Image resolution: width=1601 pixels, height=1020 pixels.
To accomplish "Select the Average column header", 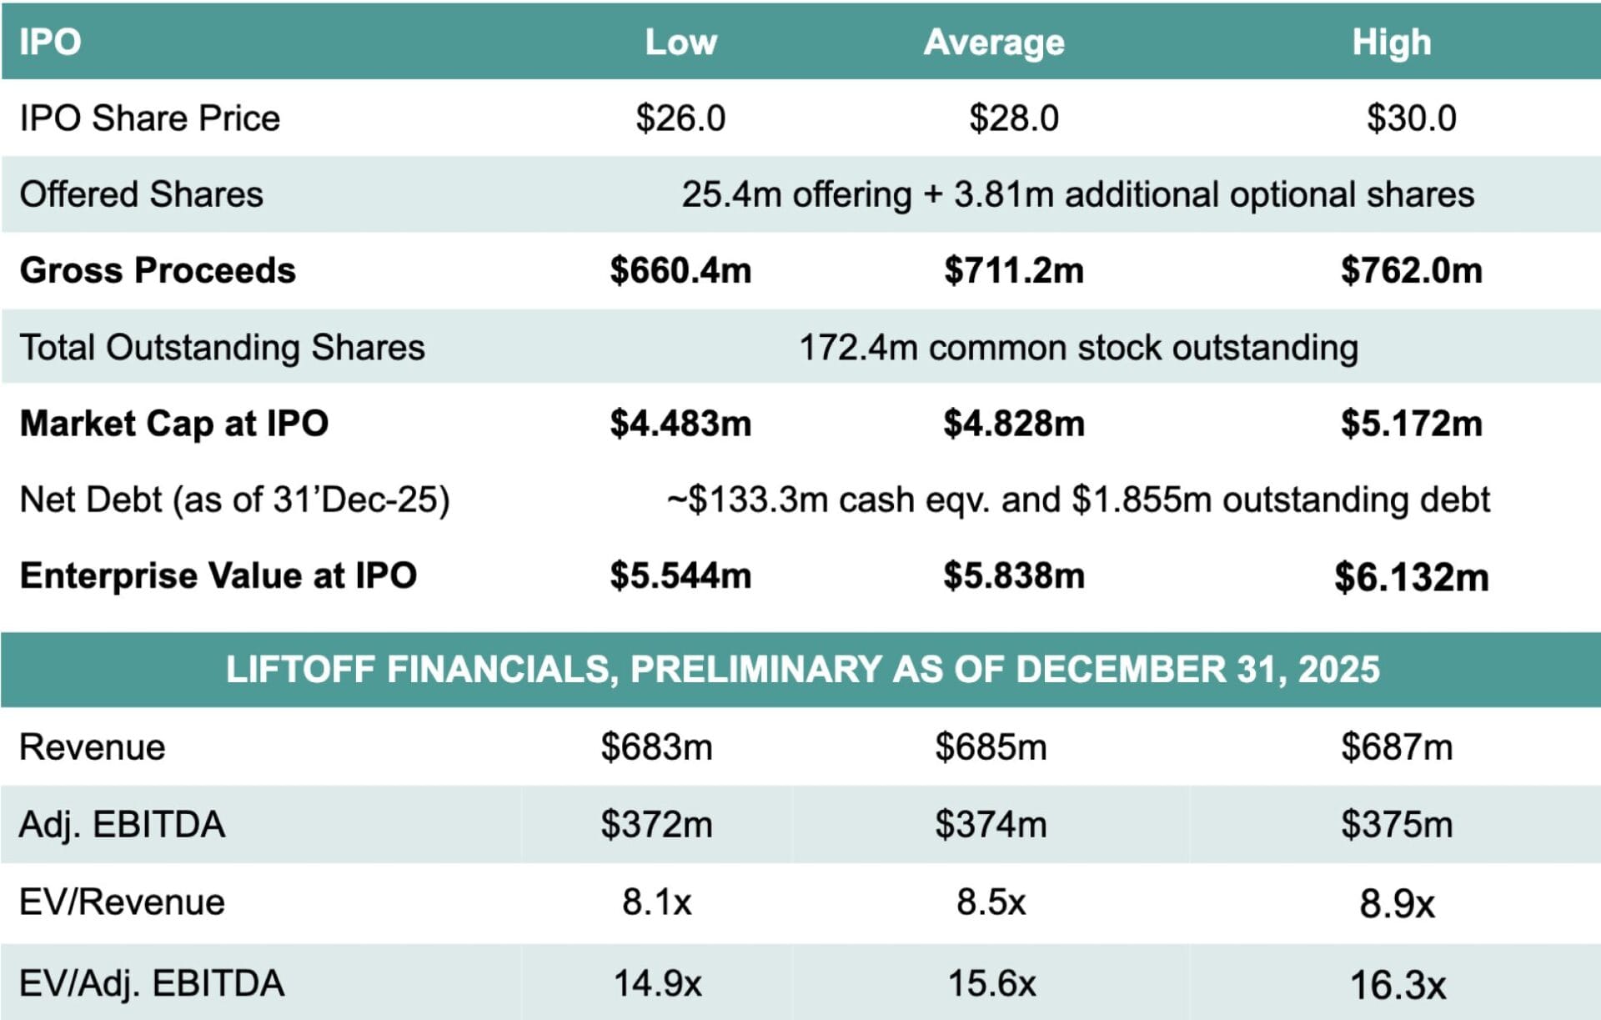I will [994, 42].
